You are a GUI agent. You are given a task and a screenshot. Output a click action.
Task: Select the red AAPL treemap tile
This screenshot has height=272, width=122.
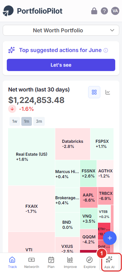click(x=89, y=198)
